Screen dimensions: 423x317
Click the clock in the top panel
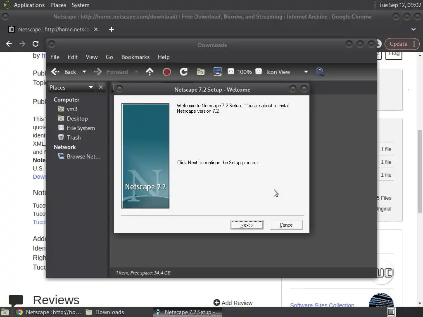(400, 5)
